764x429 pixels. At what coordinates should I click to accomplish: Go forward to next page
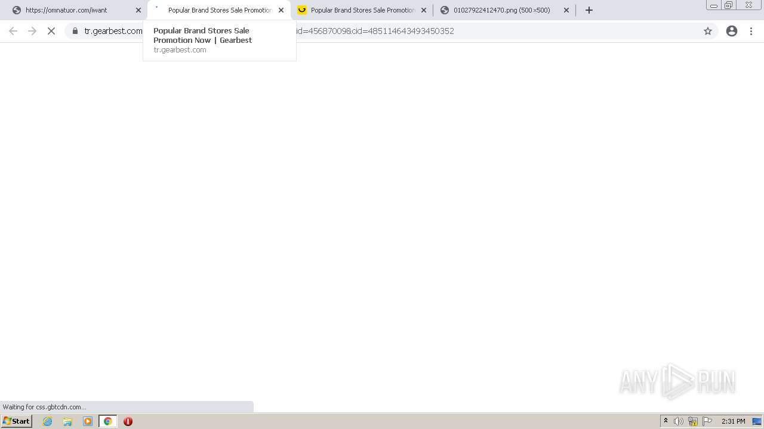pyautogui.click(x=32, y=31)
